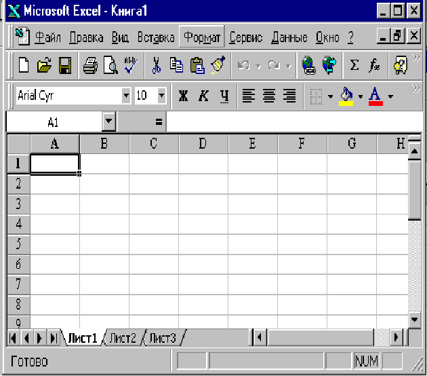
Task: Apply yellow fill color bucket
Action: [346, 96]
